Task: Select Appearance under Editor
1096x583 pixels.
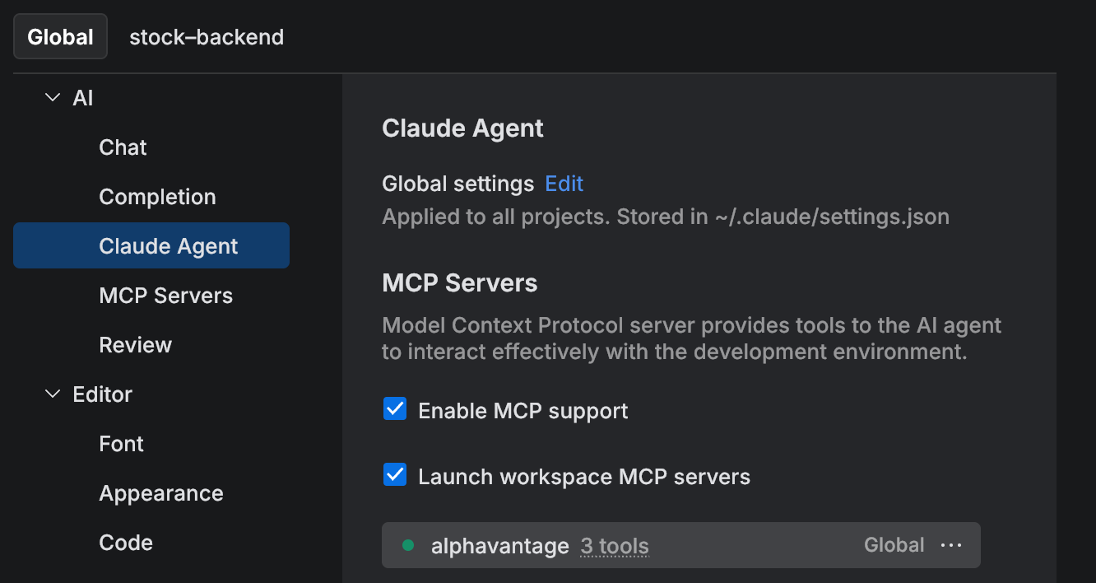Action: tap(161, 493)
